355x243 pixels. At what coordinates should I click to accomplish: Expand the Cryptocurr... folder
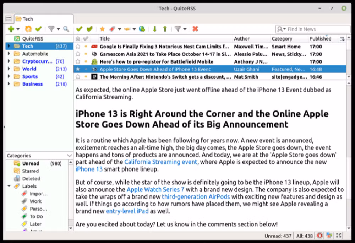tap(9, 61)
